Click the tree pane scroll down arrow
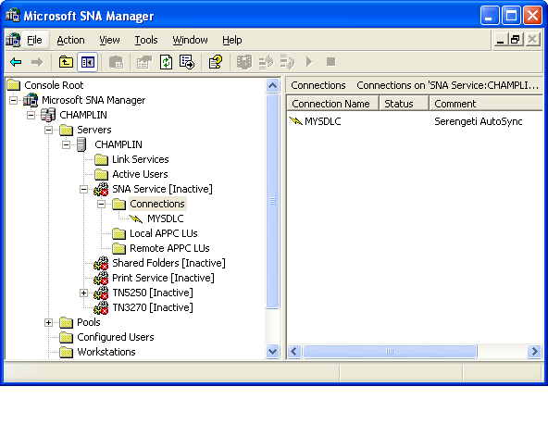The width and height of the screenshot is (548, 424). coord(272,351)
